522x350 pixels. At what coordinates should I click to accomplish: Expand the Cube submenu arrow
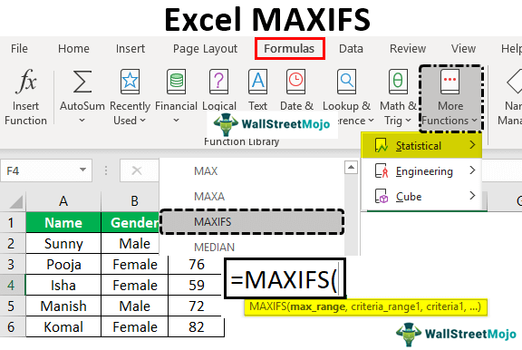pyautogui.click(x=472, y=196)
